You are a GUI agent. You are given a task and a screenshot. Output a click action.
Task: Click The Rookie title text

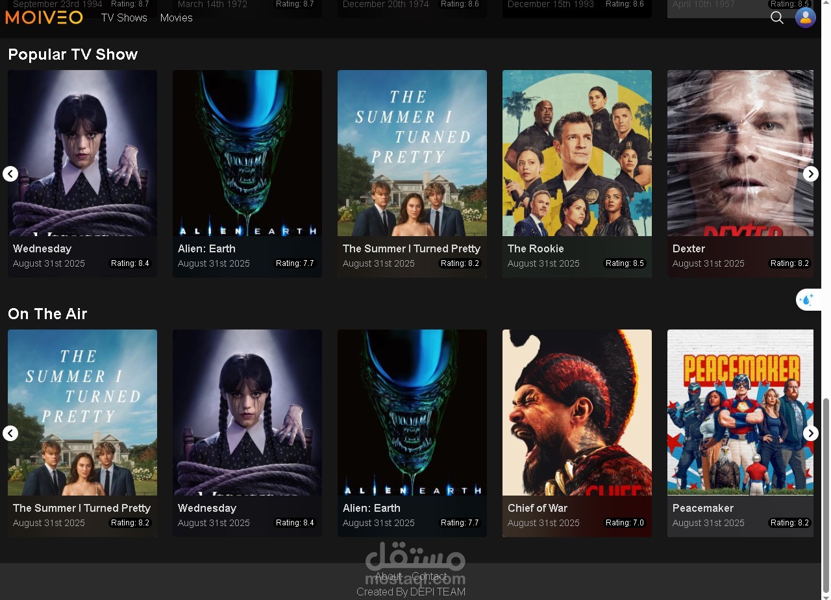point(536,248)
